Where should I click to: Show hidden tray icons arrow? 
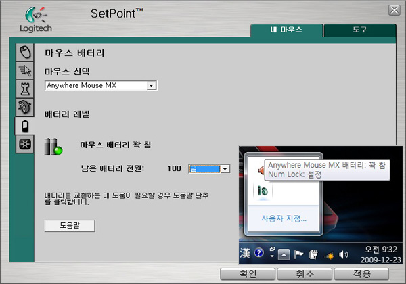point(284,255)
